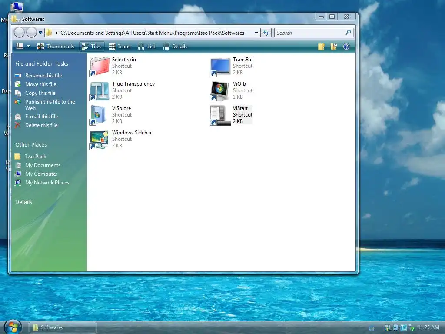Expand the Details panel header

click(23, 202)
